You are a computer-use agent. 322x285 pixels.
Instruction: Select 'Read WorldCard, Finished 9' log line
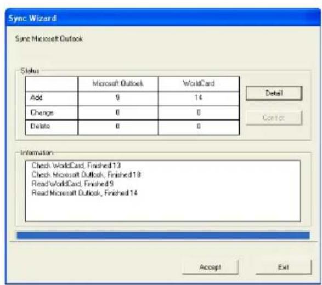pos(72,184)
